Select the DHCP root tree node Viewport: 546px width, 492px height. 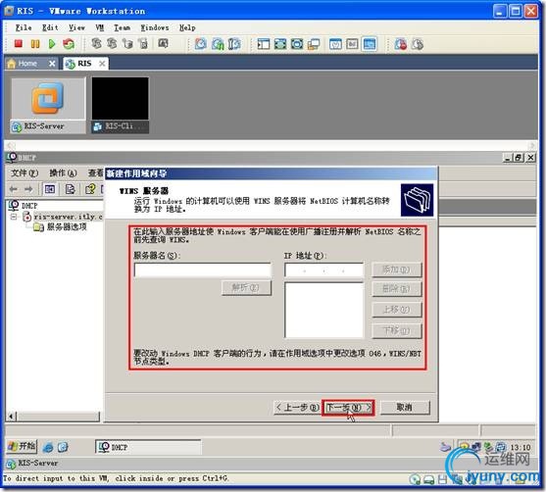(x=29, y=206)
